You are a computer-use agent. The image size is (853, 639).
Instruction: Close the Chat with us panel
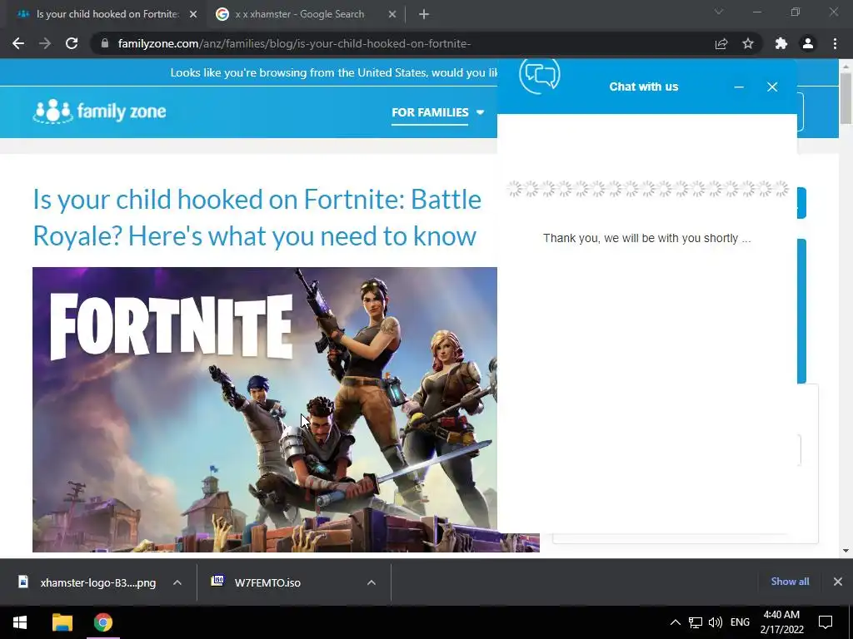[772, 87]
